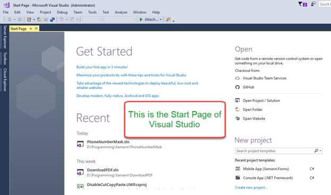
Task: Click the Open File toolbar icon
Action: tap(39, 20)
